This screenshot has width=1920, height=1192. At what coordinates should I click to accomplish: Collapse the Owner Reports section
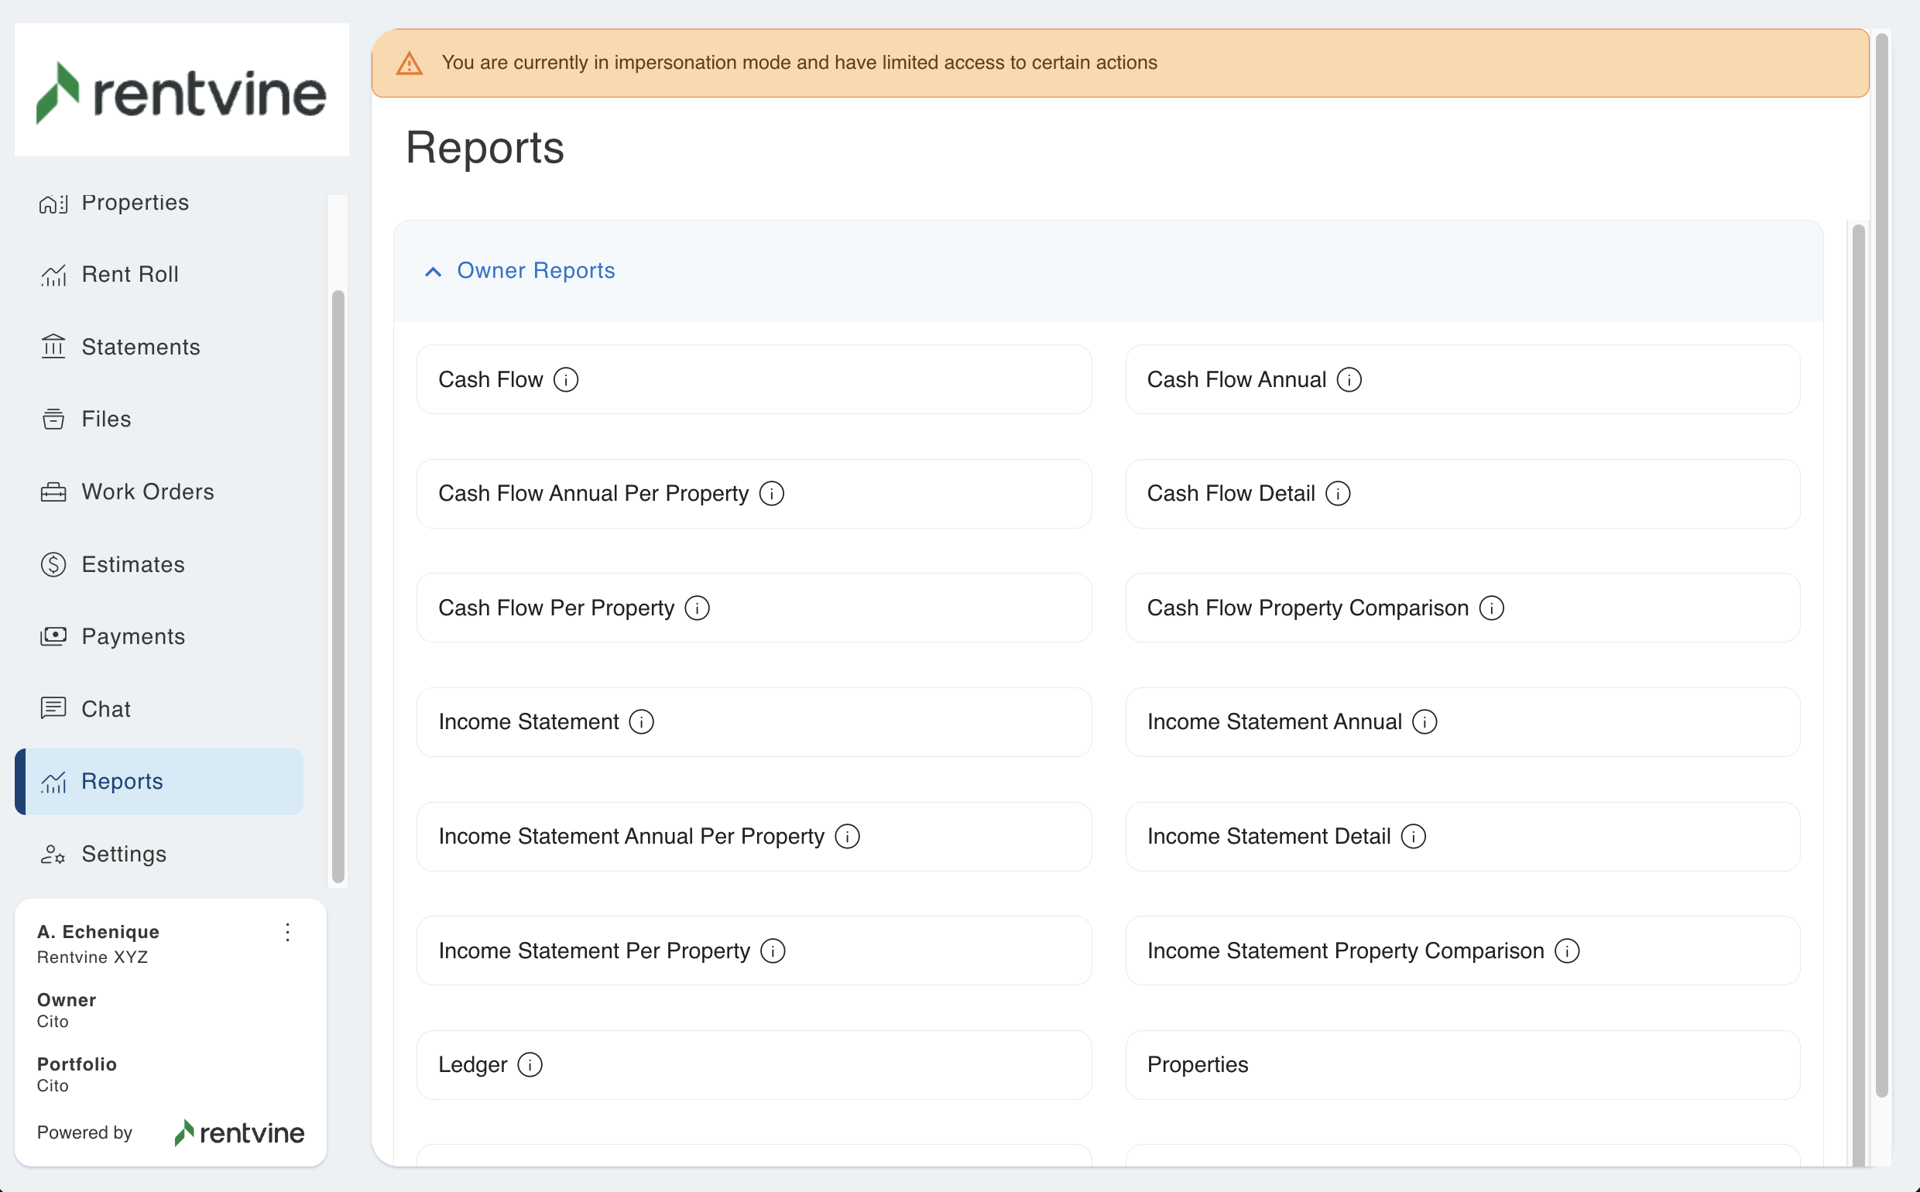pos(433,271)
